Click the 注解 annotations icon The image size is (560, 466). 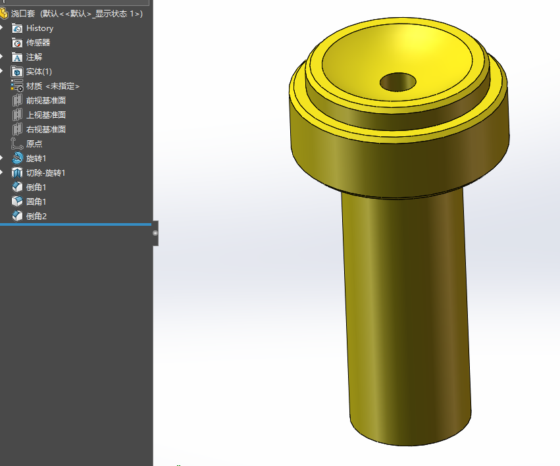coord(17,57)
